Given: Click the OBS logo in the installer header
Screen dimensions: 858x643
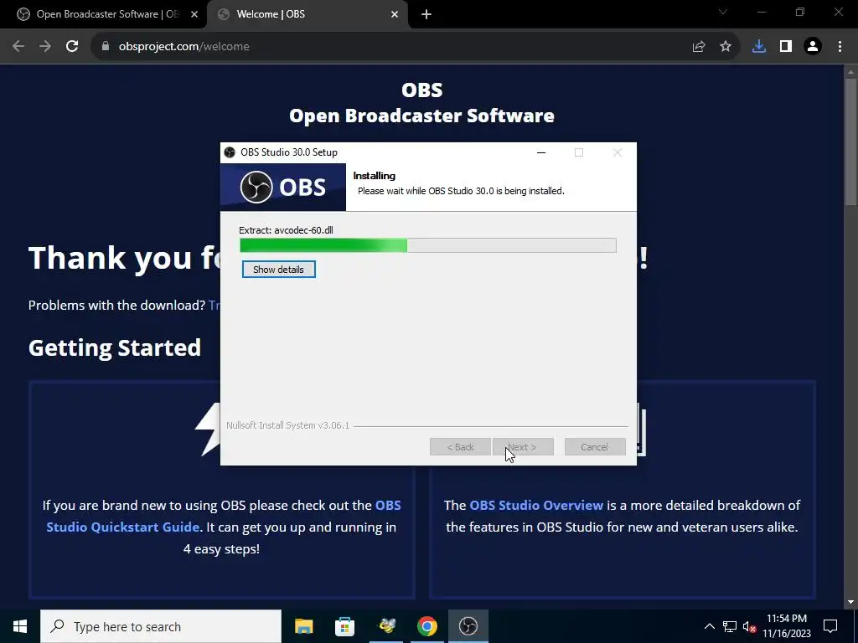Looking at the screenshot, I should pyautogui.click(x=283, y=187).
